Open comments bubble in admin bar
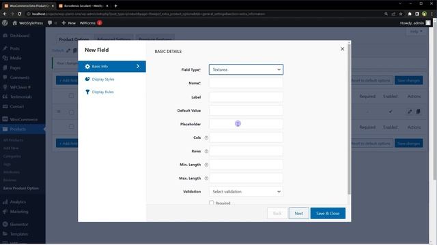 pyautogui.click(x=50, y=23)
